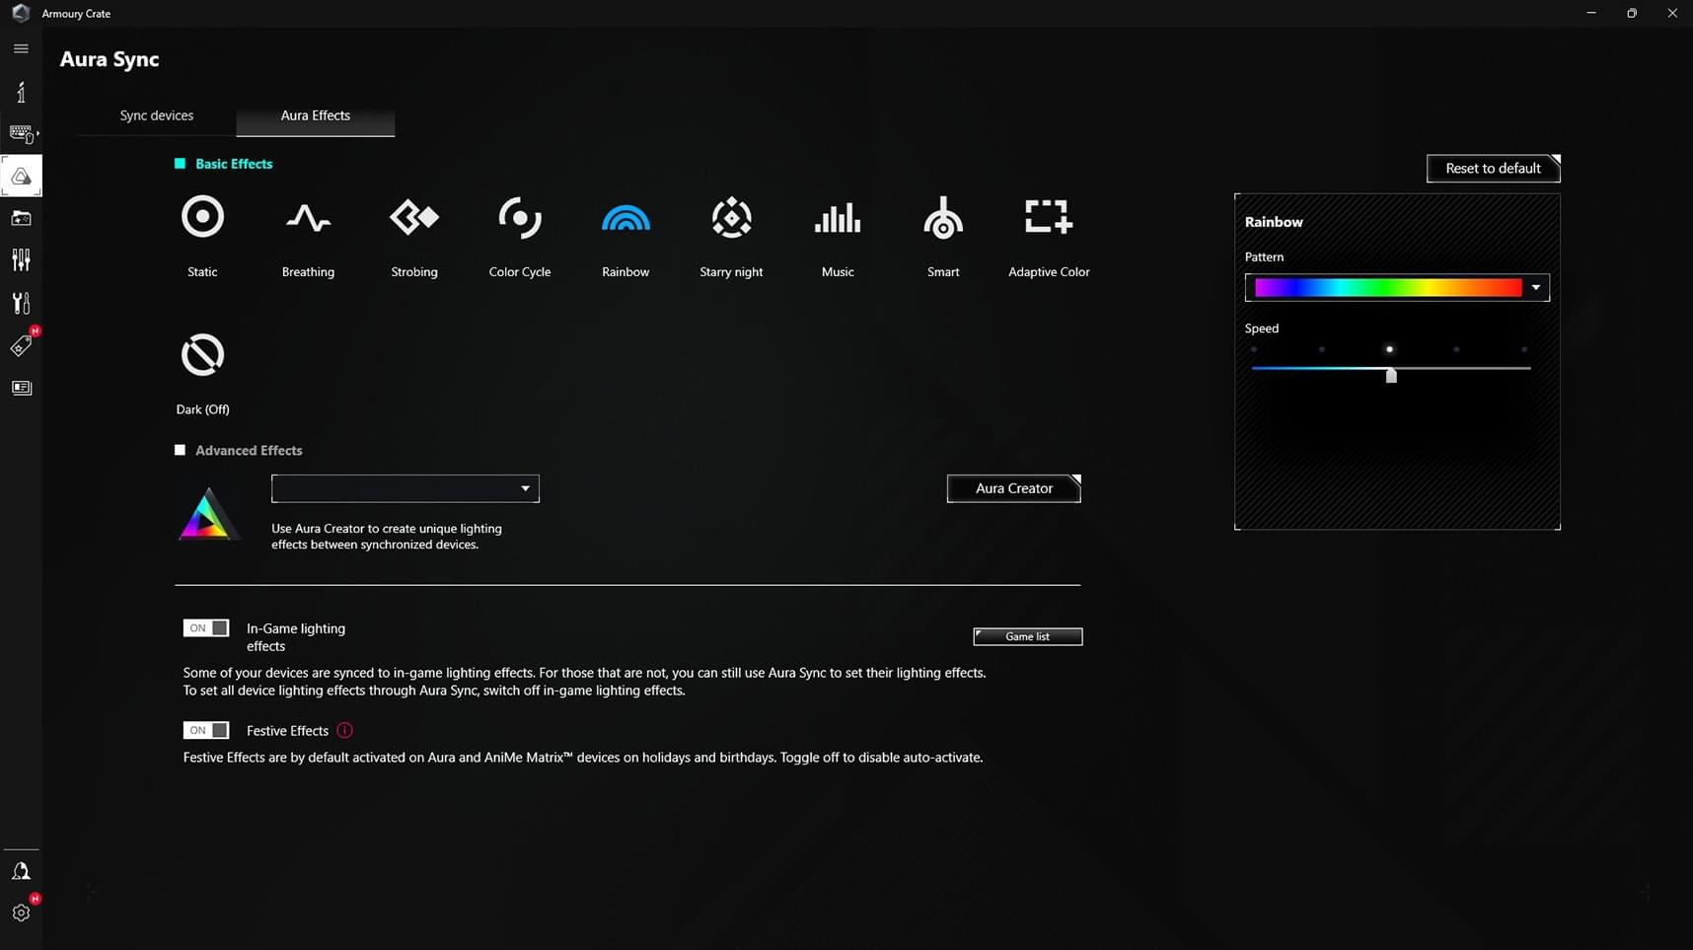Activate the Starry night effect
1693x950 pixels.
(731, 218)
